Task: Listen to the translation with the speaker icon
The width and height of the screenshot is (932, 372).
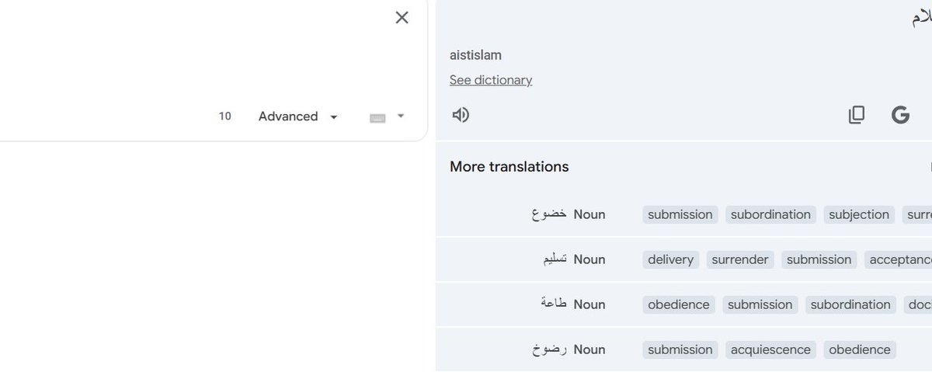Action: 461,115
